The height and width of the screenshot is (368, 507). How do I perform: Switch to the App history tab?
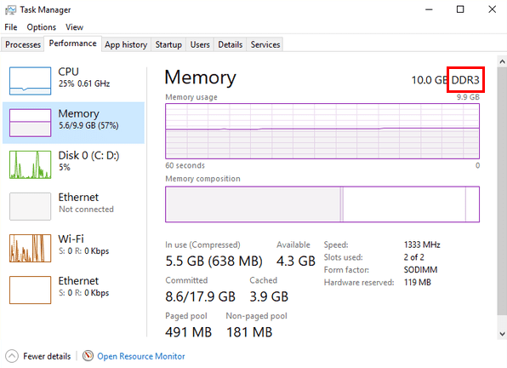click(x=126, y=44)
